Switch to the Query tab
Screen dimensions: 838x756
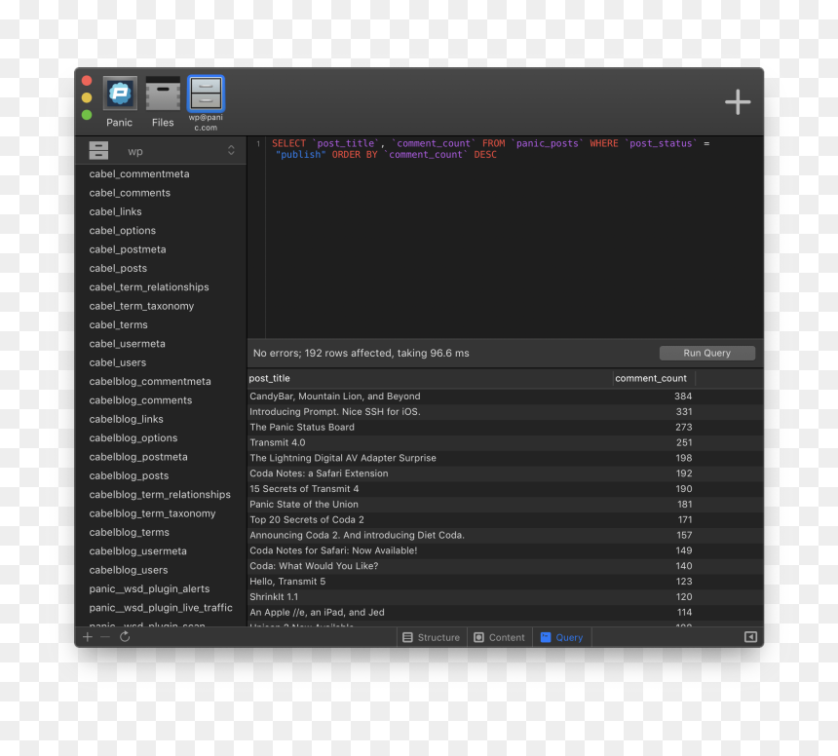(x=562, y=637)
